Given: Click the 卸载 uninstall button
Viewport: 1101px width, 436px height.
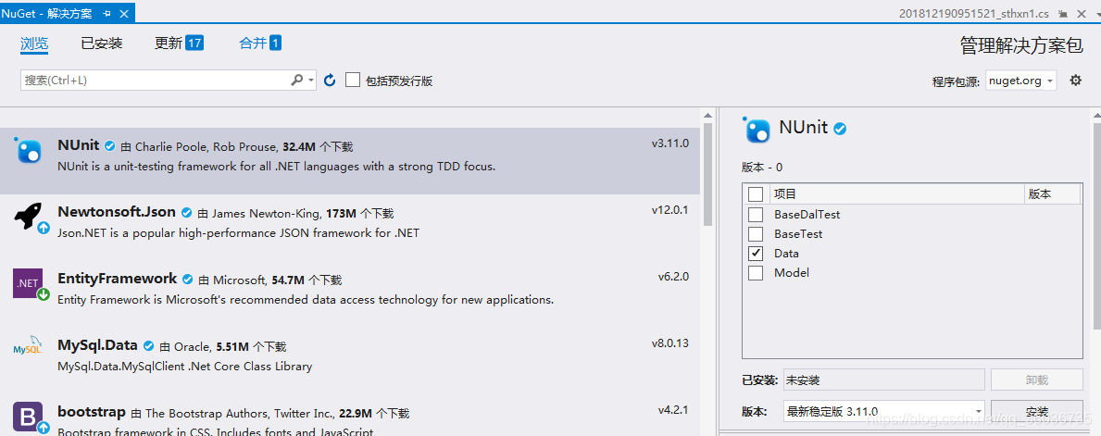Looking at the screenshot, I should pos(1036,380).
